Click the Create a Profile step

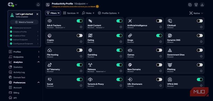[24, 32]
